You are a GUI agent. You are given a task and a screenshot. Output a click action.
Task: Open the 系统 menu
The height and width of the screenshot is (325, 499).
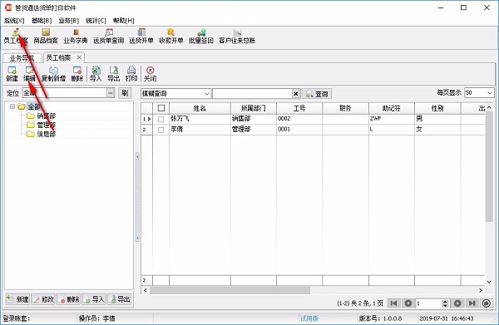point(14,21)
